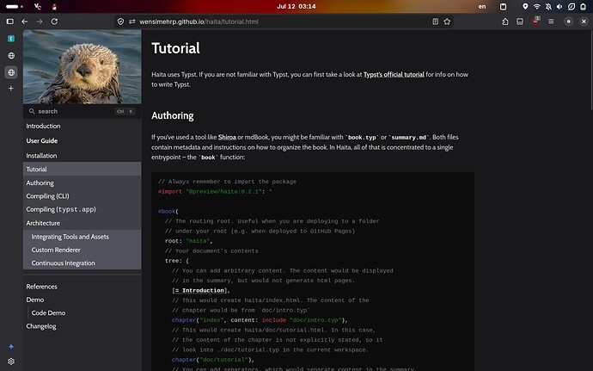The image size is (593, 371).
Task: Open reader view icon in address bar
Action: 435,22
